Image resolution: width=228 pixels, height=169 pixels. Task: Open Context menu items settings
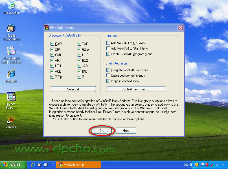pyautogui.click(x=136, y=89)
